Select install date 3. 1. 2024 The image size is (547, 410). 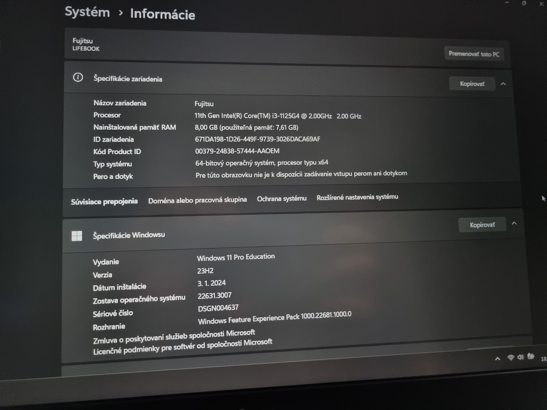pyautogui.click(x=211, y=283)
